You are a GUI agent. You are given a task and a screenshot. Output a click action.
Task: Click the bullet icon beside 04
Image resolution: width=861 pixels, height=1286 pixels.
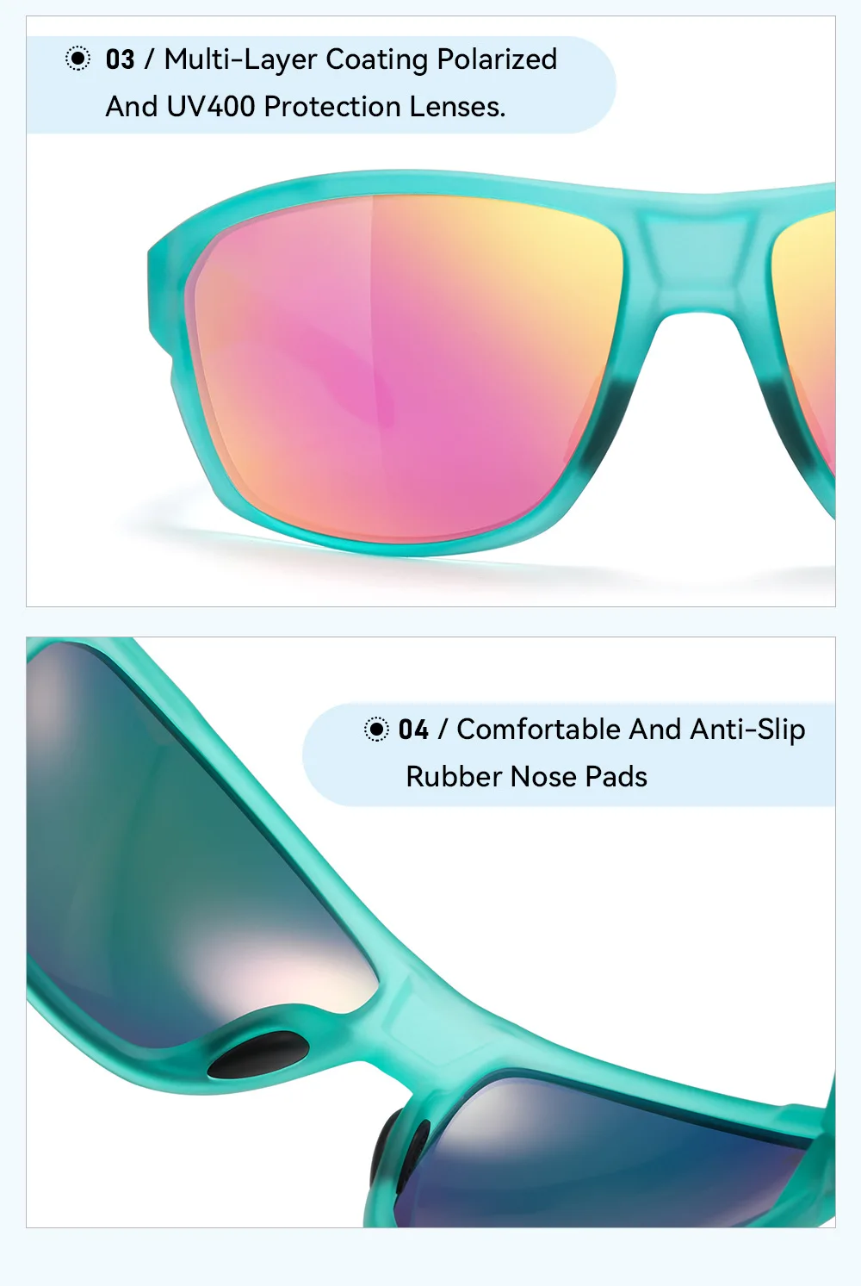click(x=376, y=730)
